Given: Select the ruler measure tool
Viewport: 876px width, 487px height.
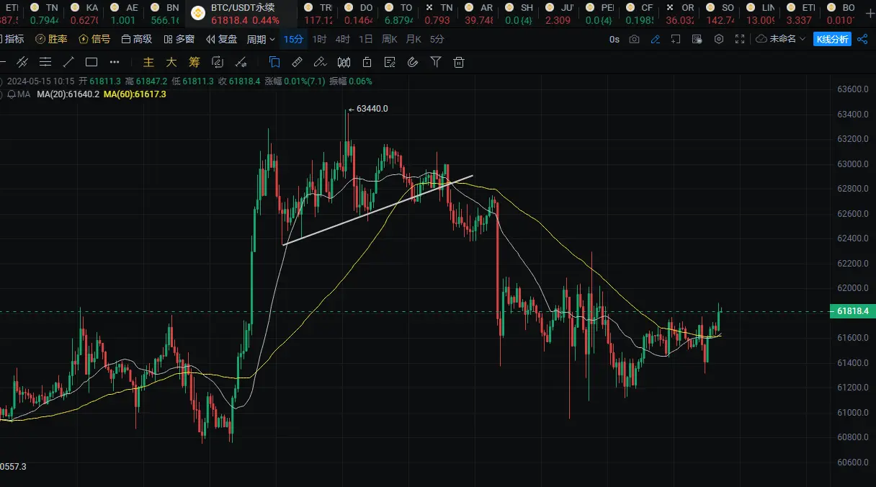Looking at the screenshot, I should coord(298,62).
